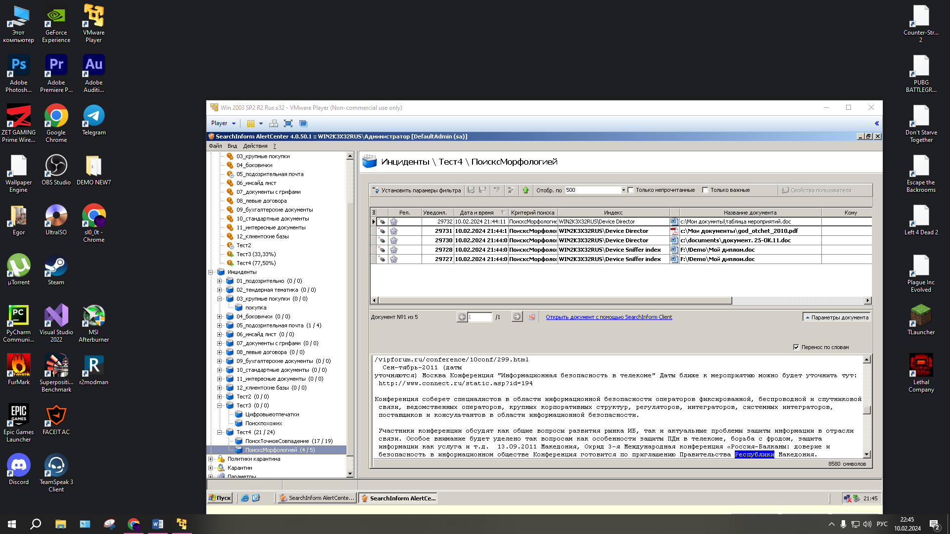Click the volume icon in system tray

867,524
